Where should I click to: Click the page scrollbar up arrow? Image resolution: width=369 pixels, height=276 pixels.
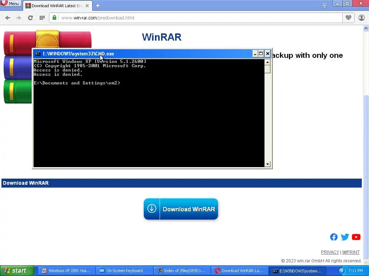point(366,28)
